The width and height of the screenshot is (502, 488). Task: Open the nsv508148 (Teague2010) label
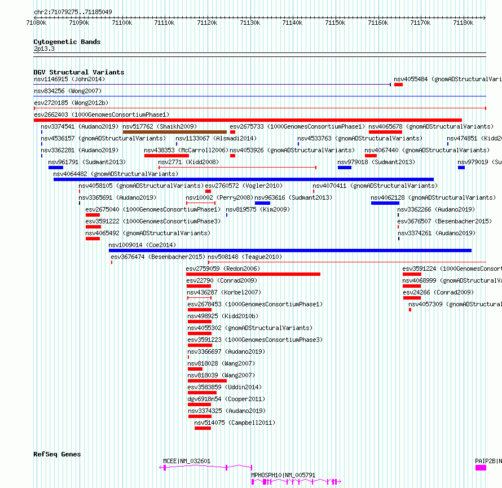pyautogui.click(x=245, y=257)
